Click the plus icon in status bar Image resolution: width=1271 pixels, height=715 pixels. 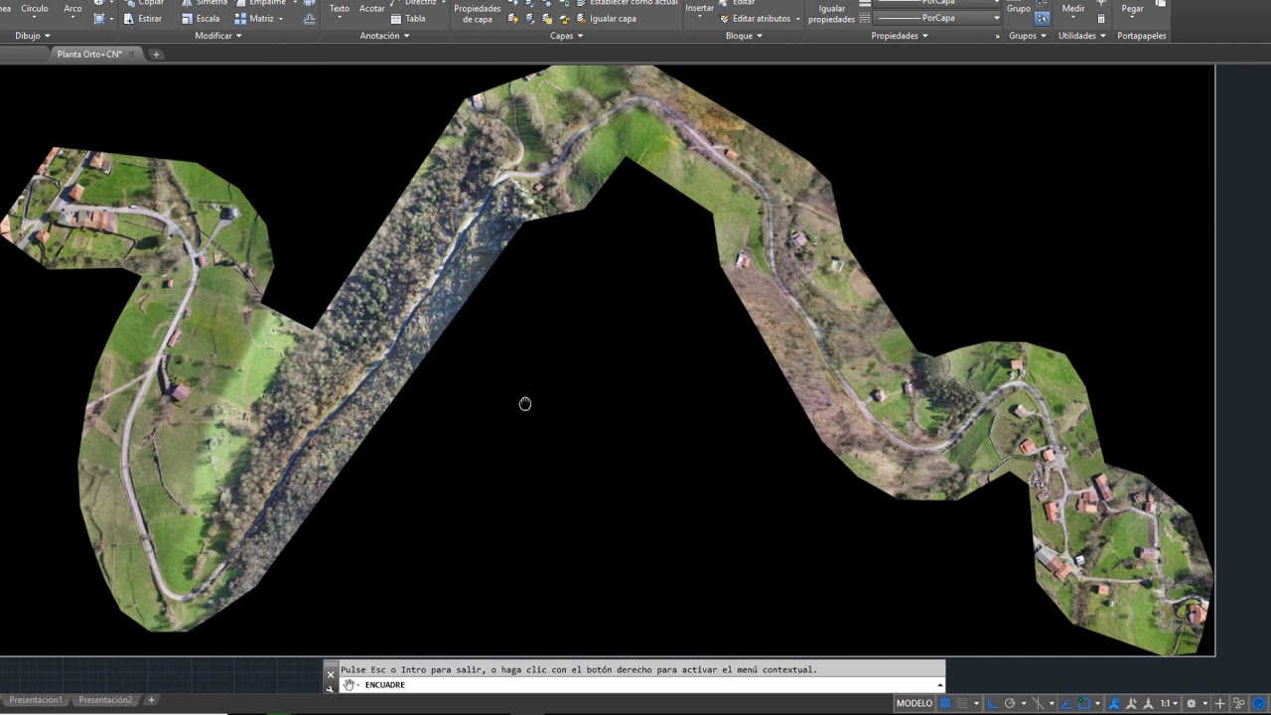click(1220, 703)
